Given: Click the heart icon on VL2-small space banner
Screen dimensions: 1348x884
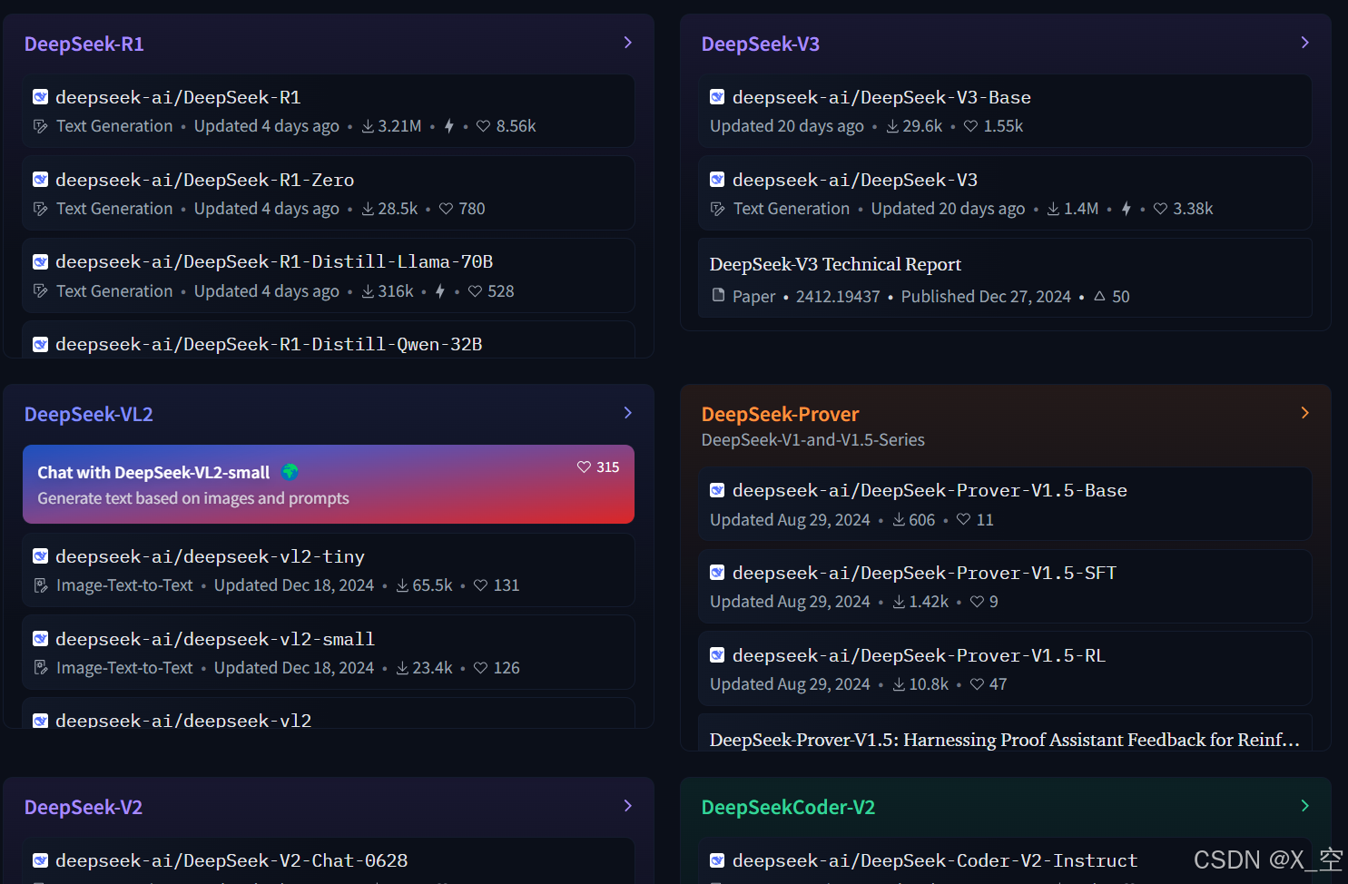Looking at the screenshot, I should pos(584,467).
